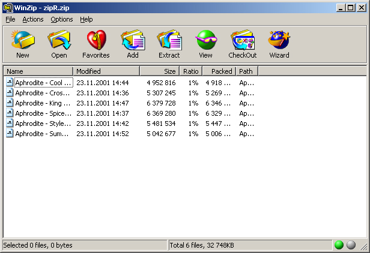This screenshot has height=253, width=370.
Task: Click the gray status light indicator
Action: tap(351, 245)
